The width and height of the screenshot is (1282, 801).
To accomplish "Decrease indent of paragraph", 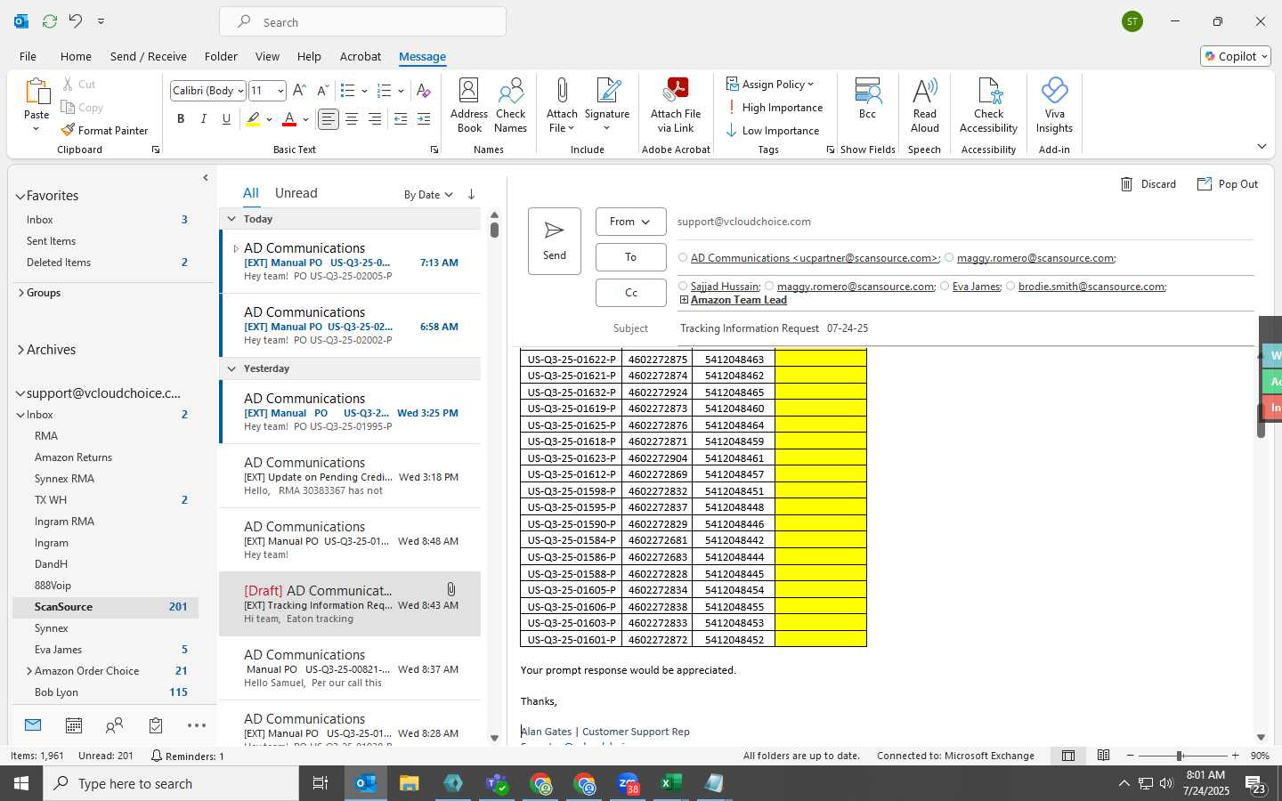I will 401,119.
